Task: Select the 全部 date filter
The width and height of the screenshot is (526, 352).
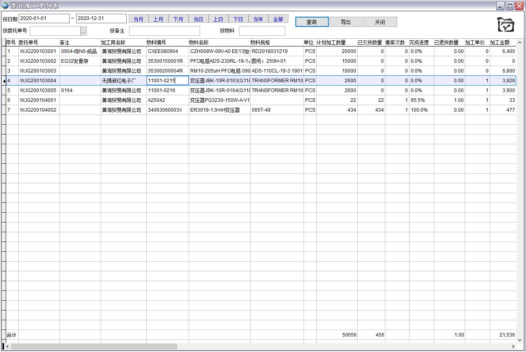Action: pyautogui.click(x=278, y=19)
